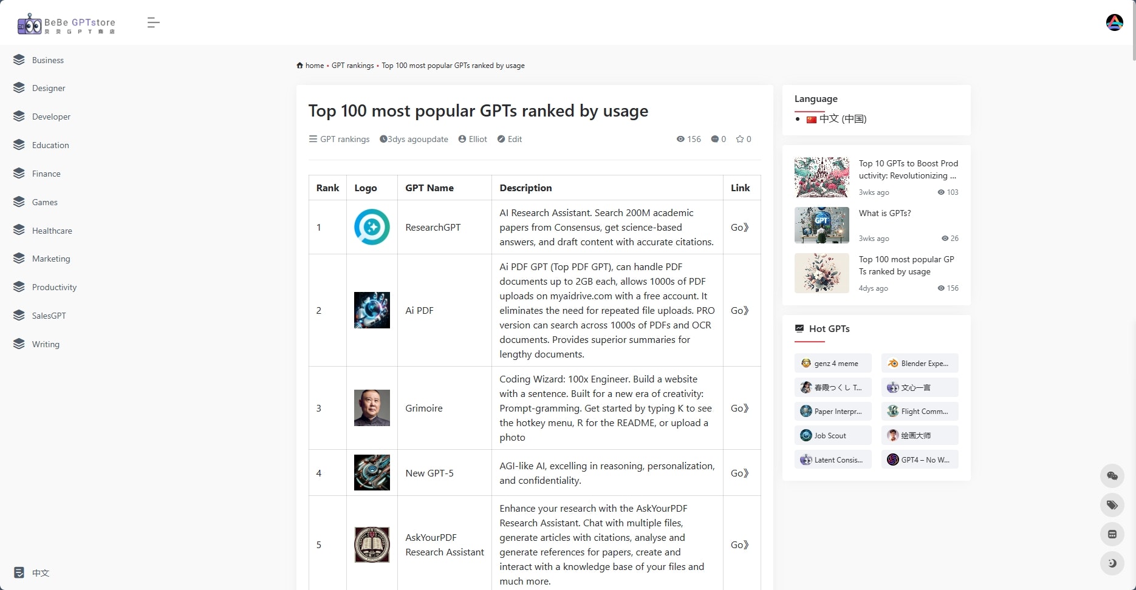Select 中文 (中国) language option
Viewport: 1136px width, 590px height.
pos(837,119)
